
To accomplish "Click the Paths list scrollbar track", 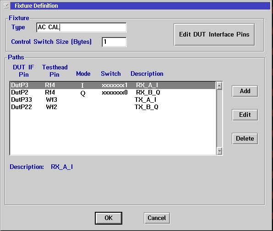I will click(219, 118).
